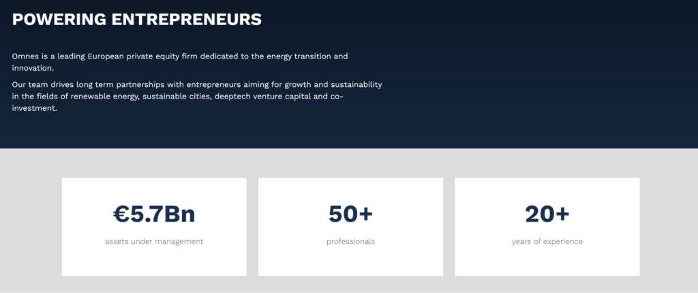Click the years of experience label
The image size is (698, 293).
pyautogui.click(x=547, y=242)
